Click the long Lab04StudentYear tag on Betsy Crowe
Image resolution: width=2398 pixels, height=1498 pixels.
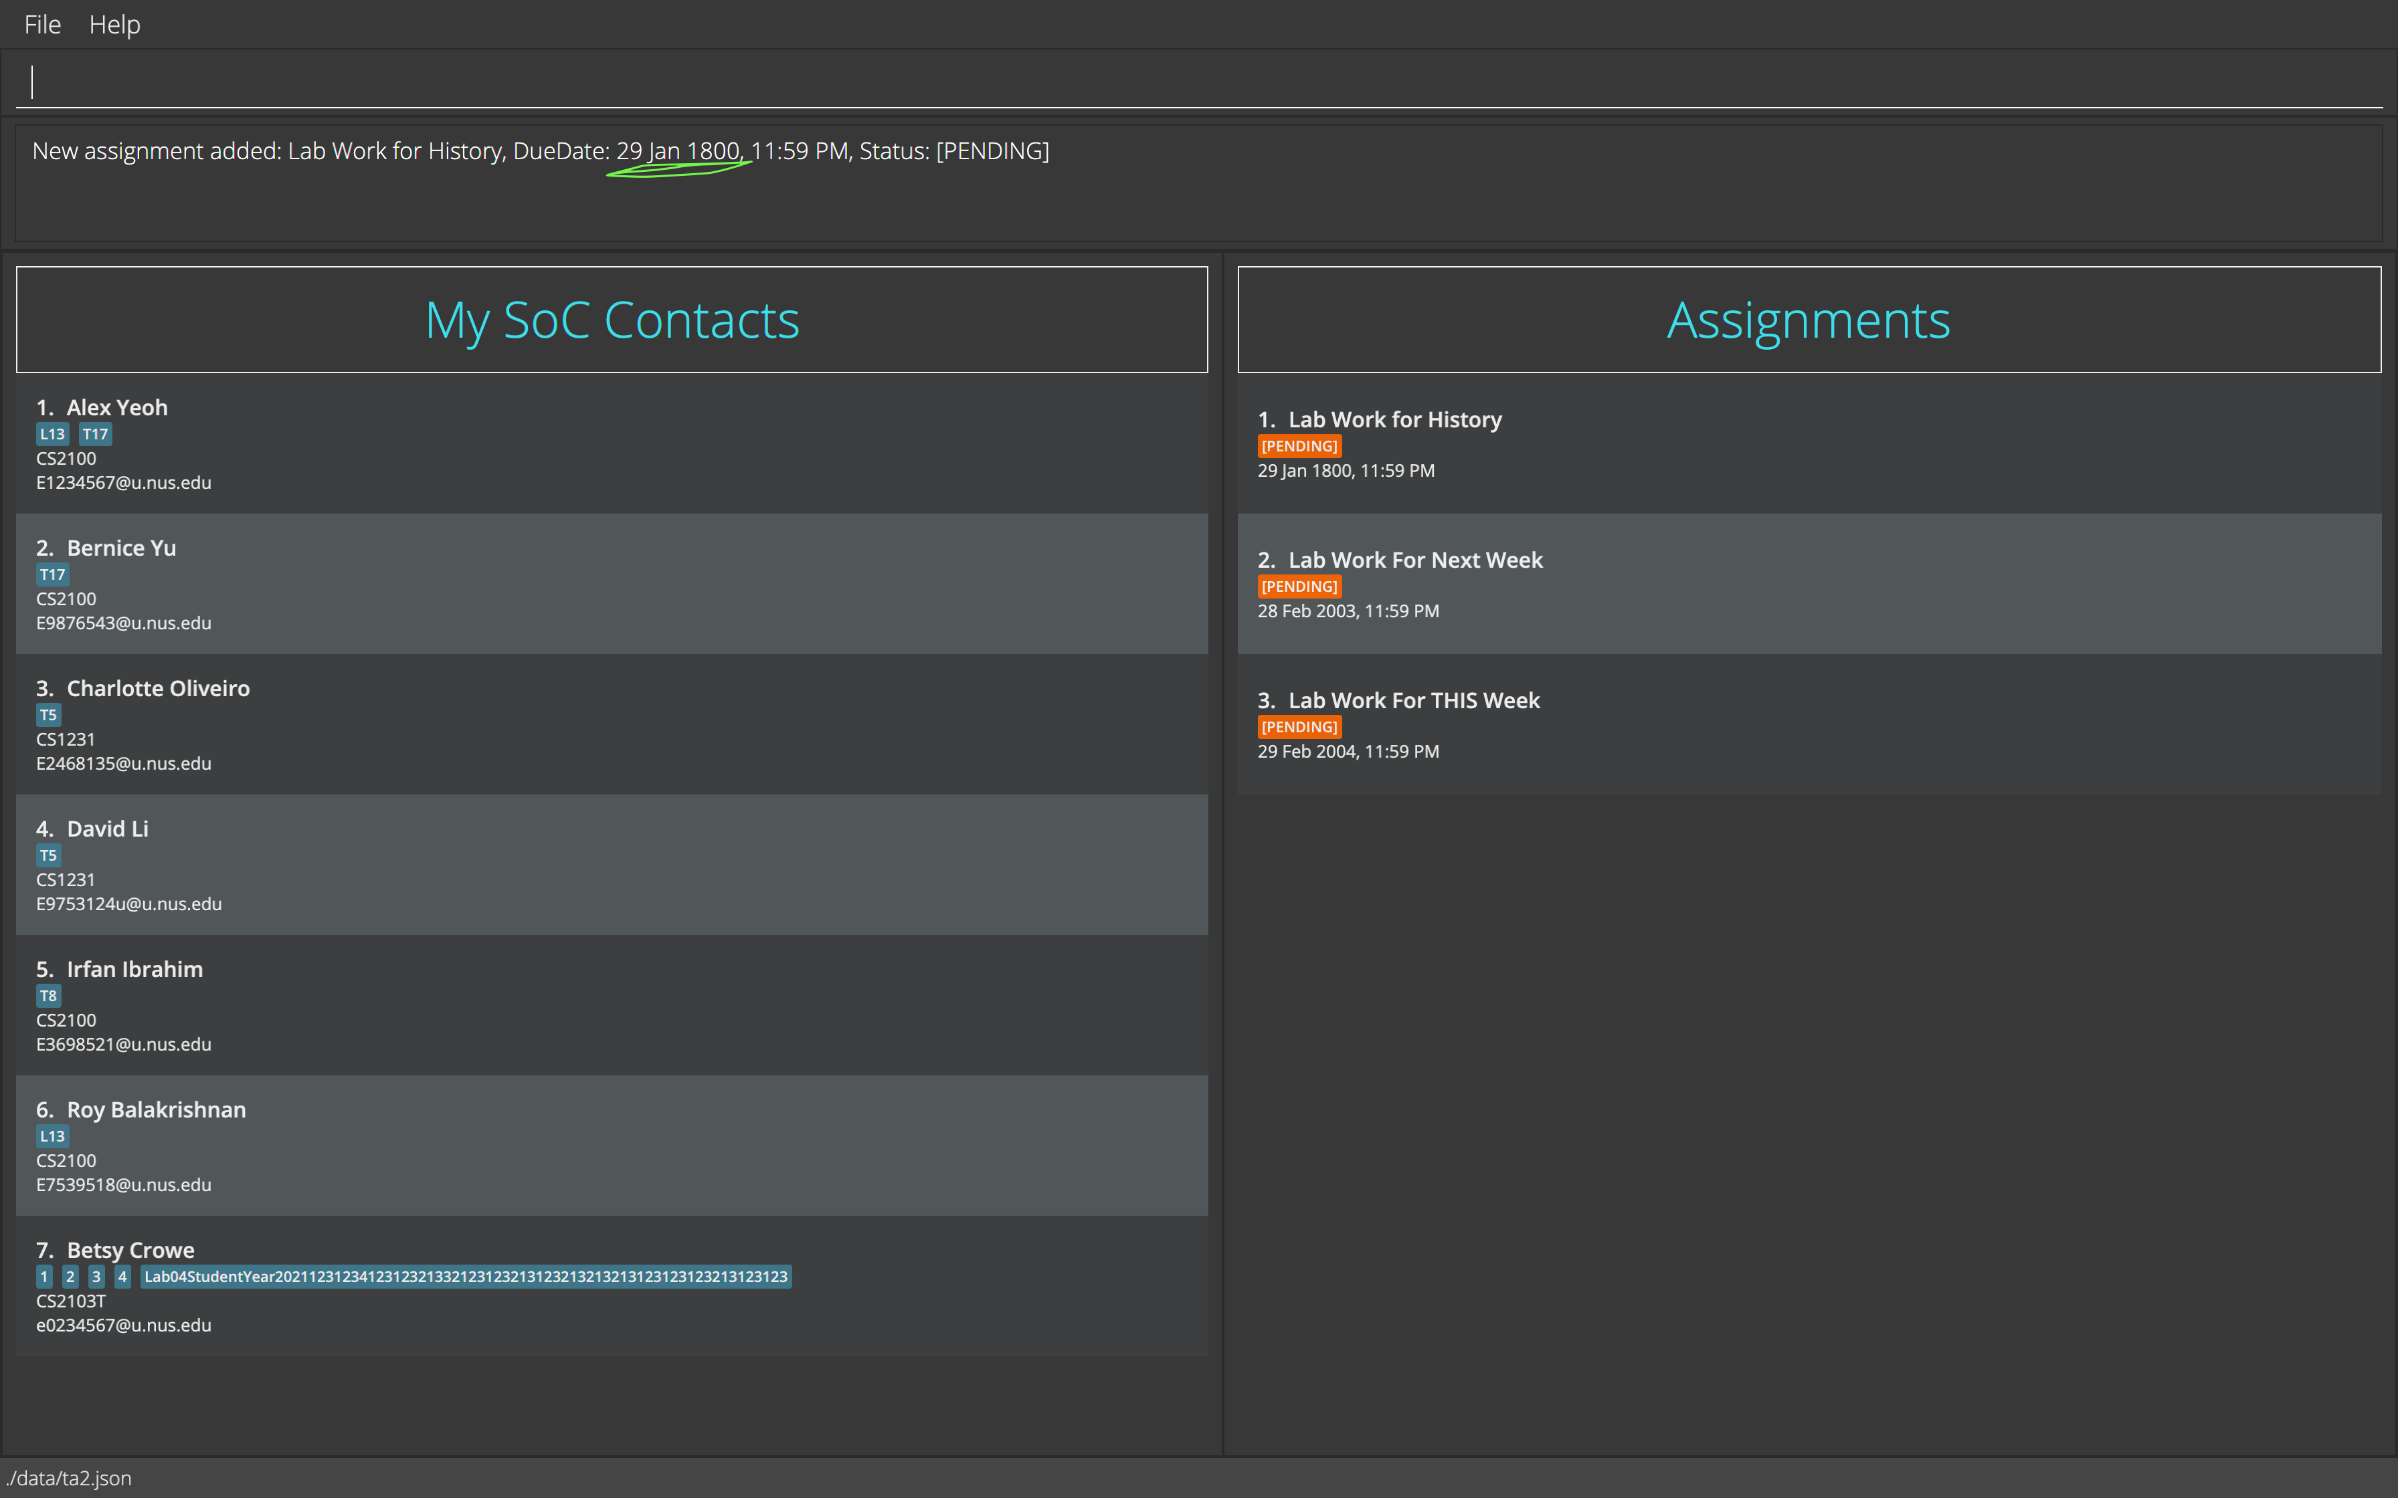[x=466, y=1276]
